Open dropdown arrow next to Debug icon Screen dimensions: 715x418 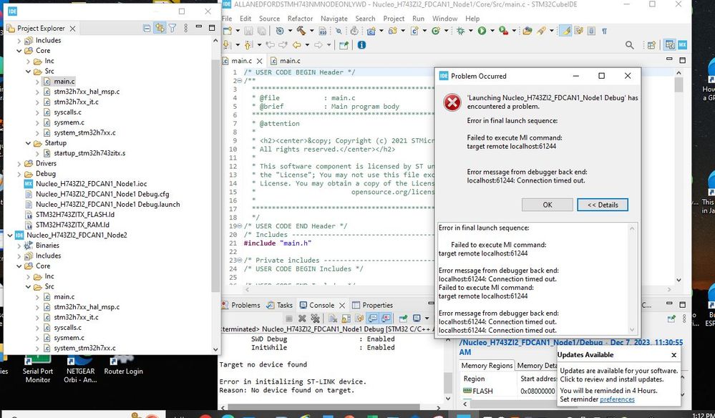[471, 31]
